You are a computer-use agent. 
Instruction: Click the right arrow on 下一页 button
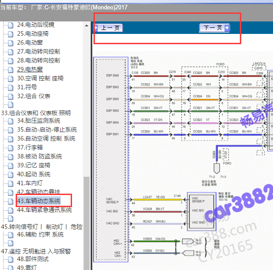point(227,28)
